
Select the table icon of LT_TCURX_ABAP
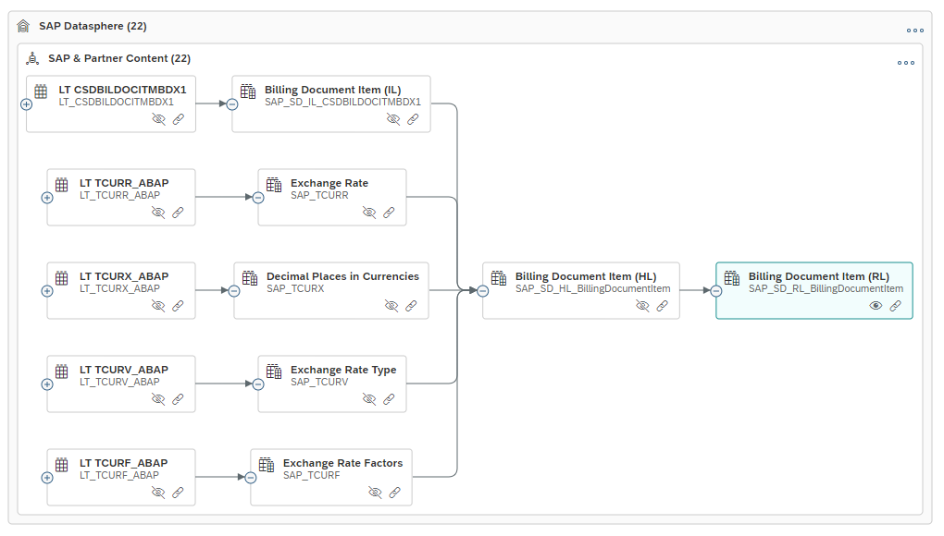pos(60,277)
